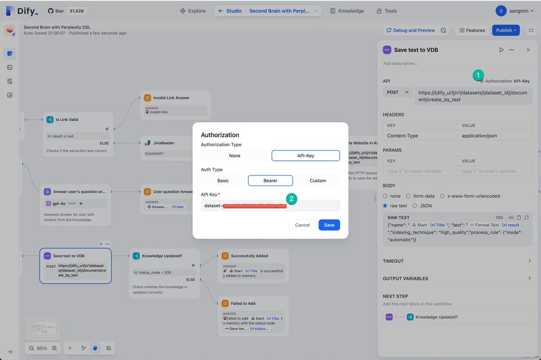Click the PARAMS key input
The image size is (541, 360).
tap(420, 171)
